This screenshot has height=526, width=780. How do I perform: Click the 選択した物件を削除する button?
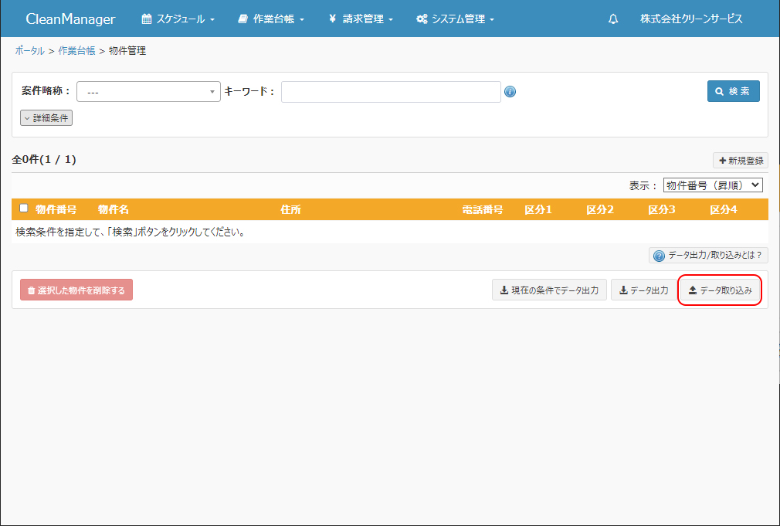76,290
